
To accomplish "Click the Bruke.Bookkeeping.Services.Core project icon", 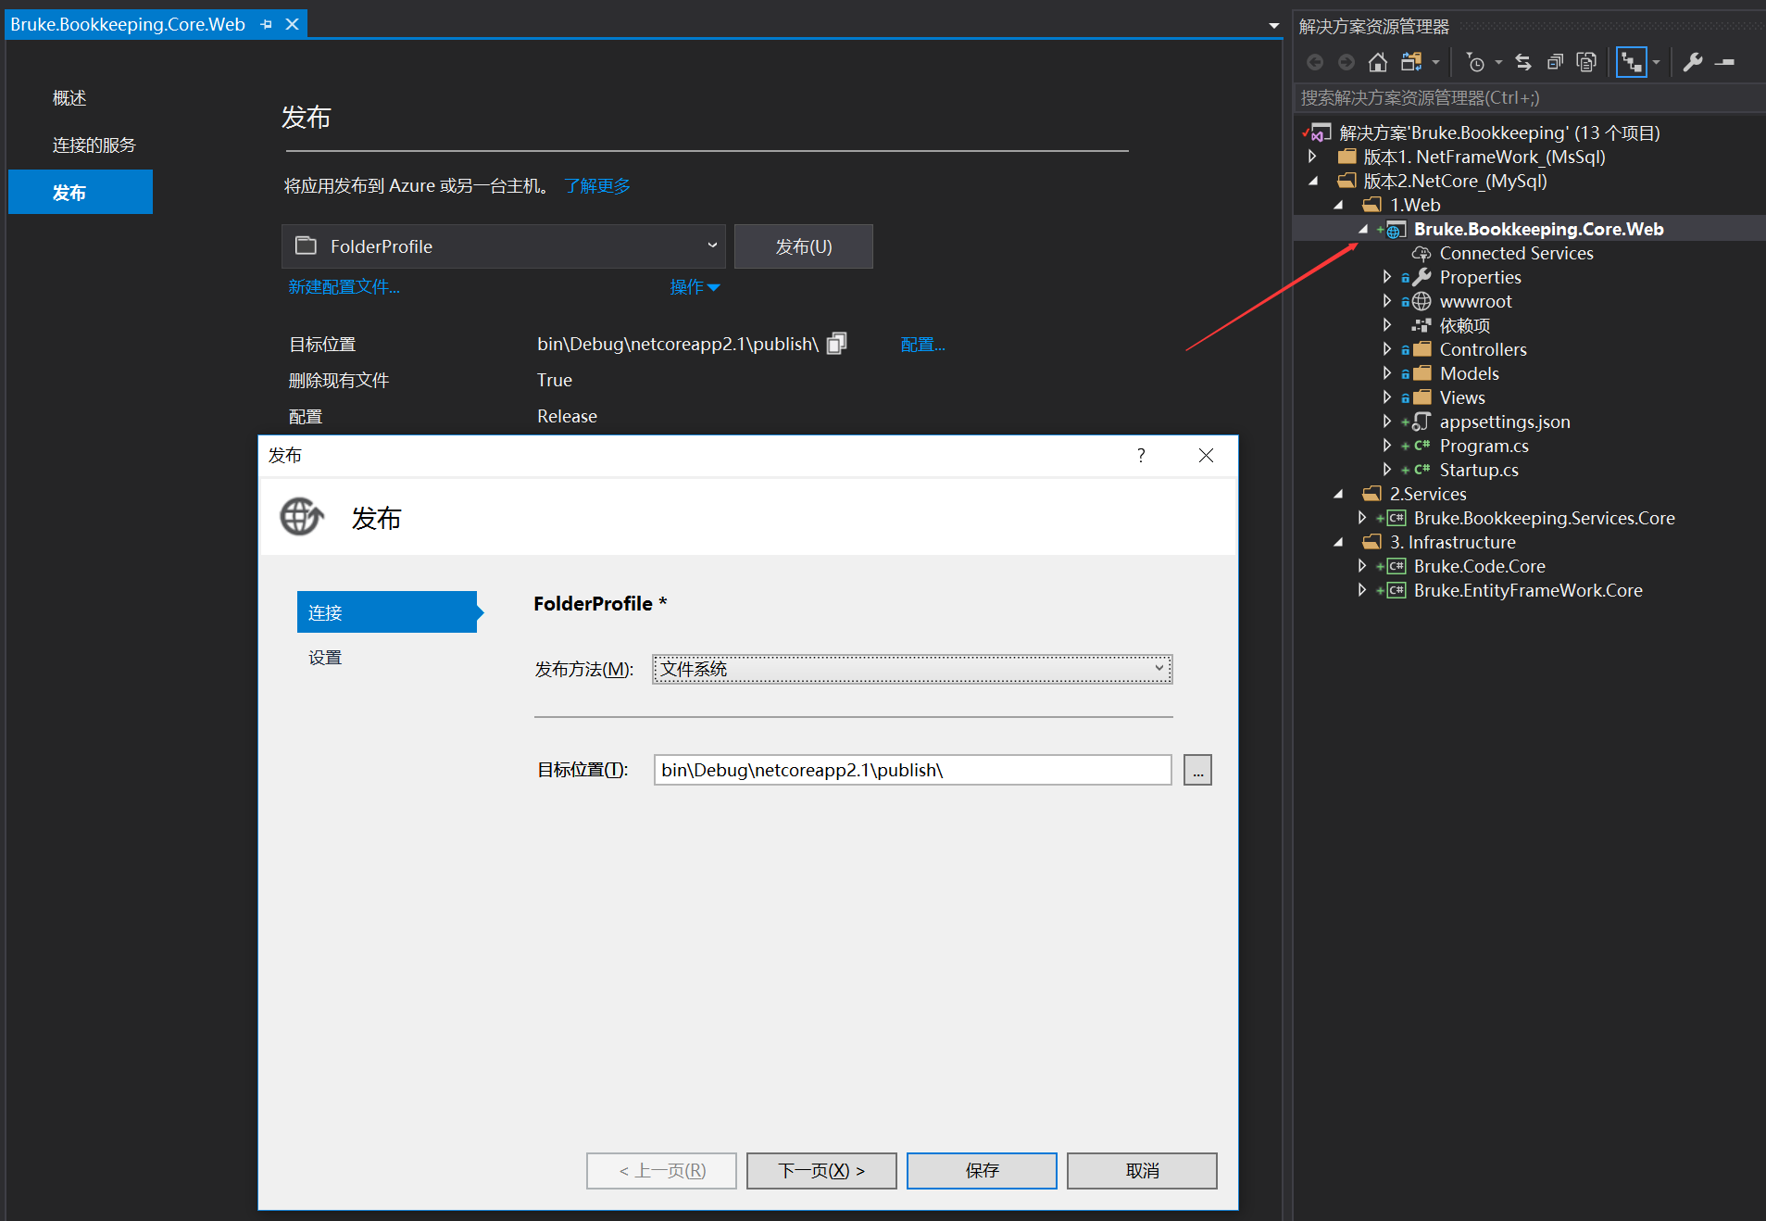I will 1396,518.
